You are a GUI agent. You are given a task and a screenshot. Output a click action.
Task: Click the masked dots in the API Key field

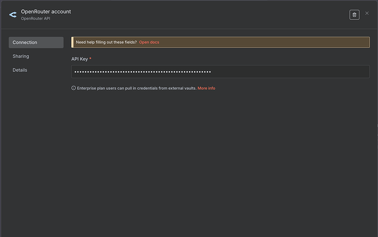pyautogui.click(x=142, y=72)
